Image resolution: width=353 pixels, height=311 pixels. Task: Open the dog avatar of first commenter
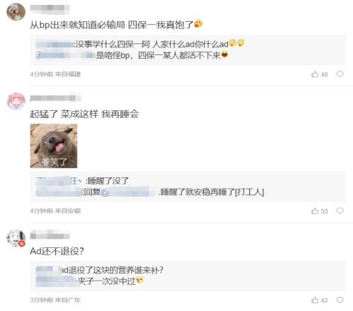(x=16, y=12)
